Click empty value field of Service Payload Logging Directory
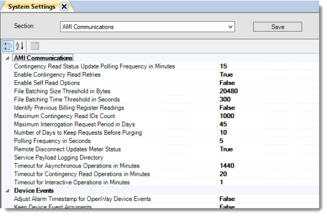 [x=268, y=157]
